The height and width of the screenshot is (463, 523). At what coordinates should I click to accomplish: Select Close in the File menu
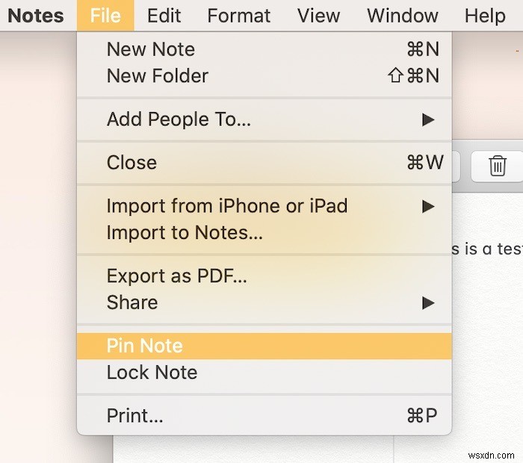(264, 163)
